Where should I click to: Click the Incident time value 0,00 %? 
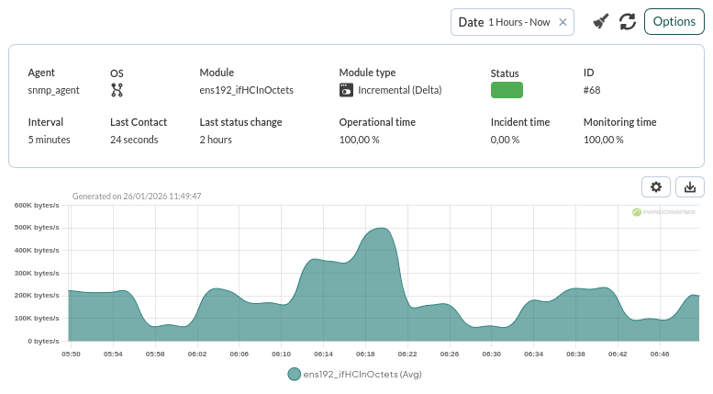(x=505, y=140)
